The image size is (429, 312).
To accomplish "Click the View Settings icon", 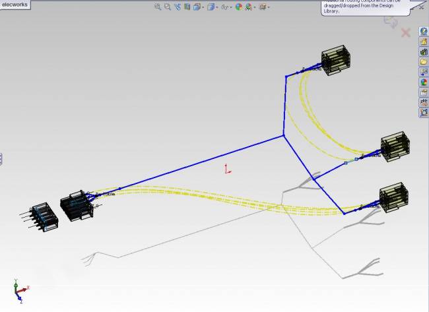I will pos(263,7).
